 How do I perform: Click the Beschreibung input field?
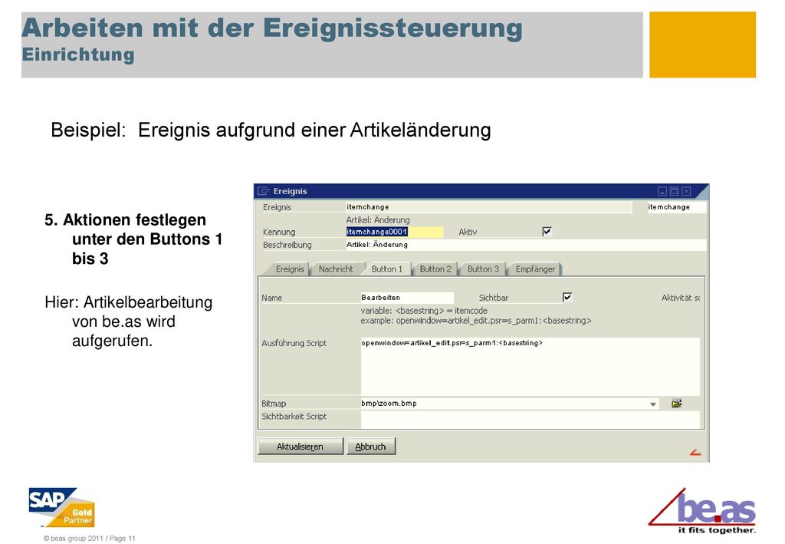pos(526,245)
